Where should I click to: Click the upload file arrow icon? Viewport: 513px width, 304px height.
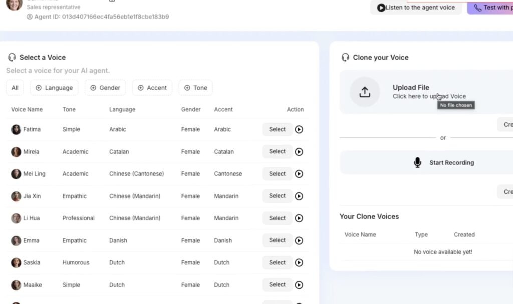tap(365, 92)
